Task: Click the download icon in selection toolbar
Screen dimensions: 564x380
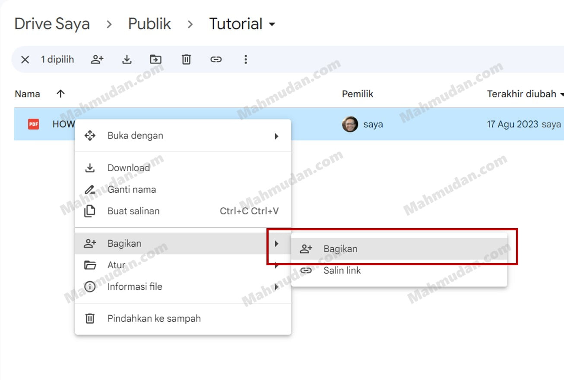Action: [x=127, y=60]
